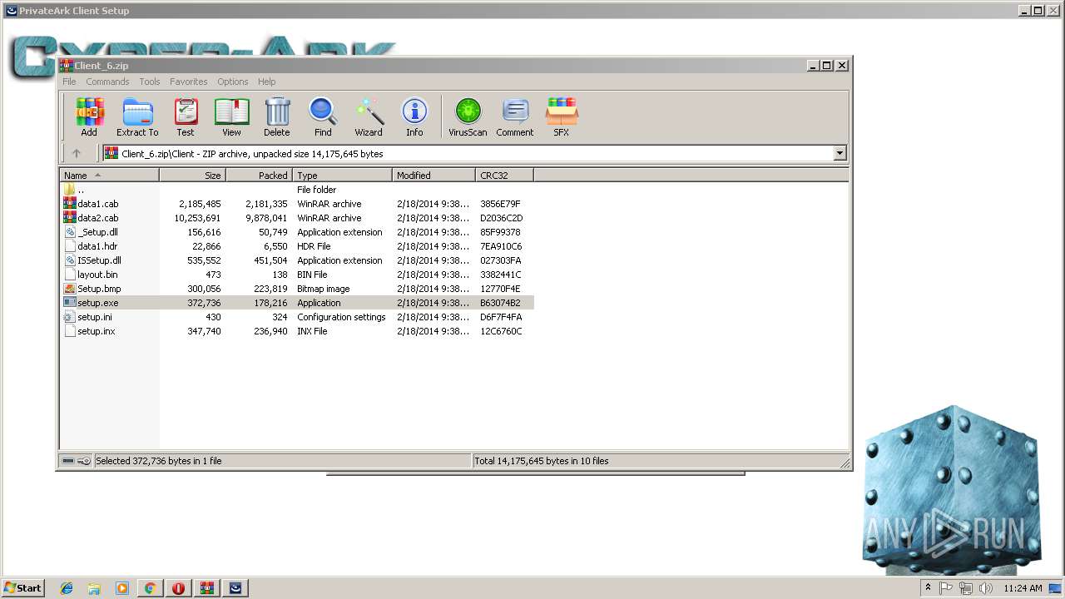
Task: Sort by Type column header
Action: 343,176
